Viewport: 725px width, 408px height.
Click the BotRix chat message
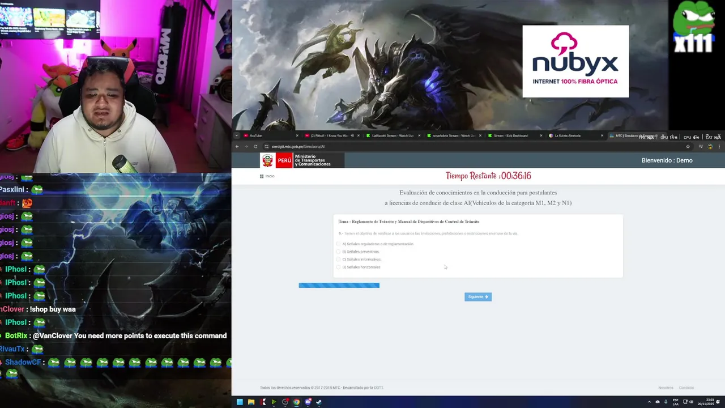pos(116,336)
